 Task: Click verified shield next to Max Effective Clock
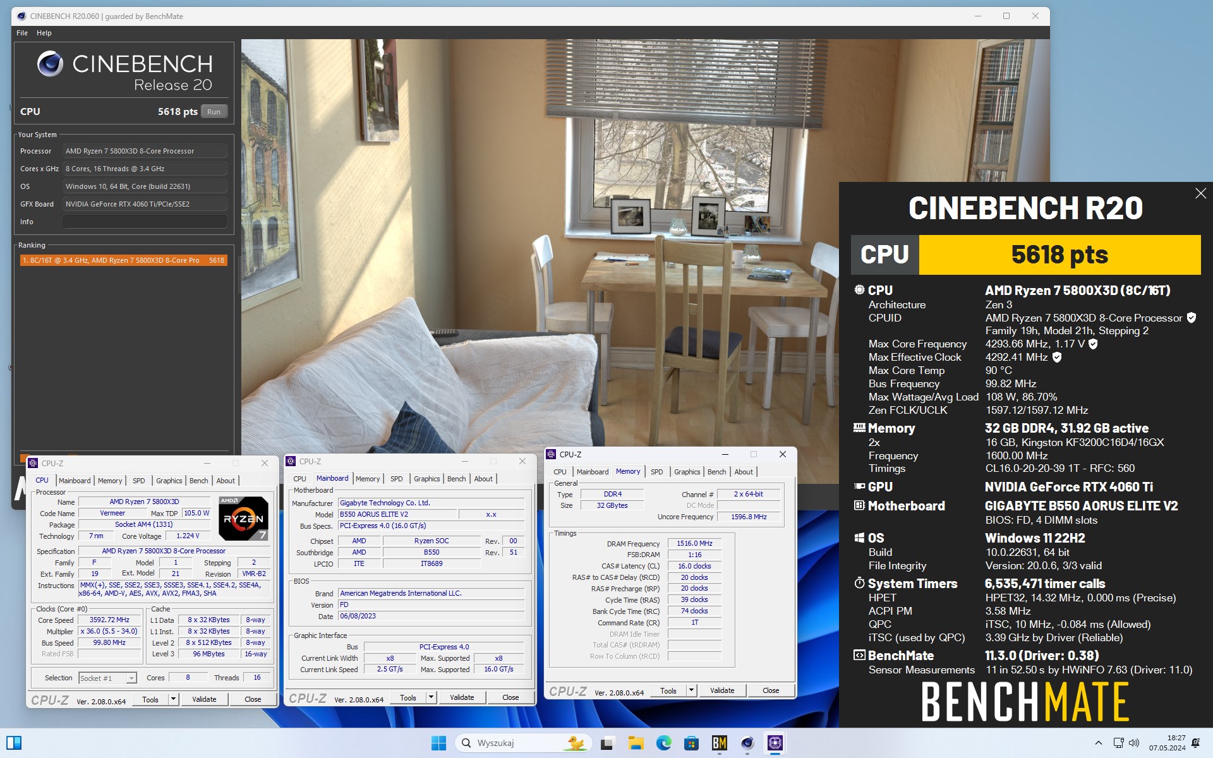point(1057,357)
